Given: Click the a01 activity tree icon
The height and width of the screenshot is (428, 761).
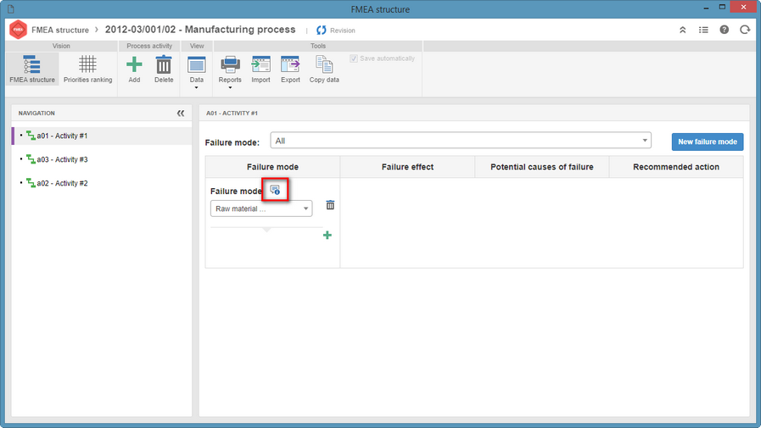Looking at the screenshot, I should (x=31, y=136).
